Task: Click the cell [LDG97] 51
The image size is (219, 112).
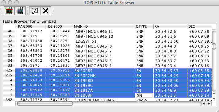Action: 104,41
